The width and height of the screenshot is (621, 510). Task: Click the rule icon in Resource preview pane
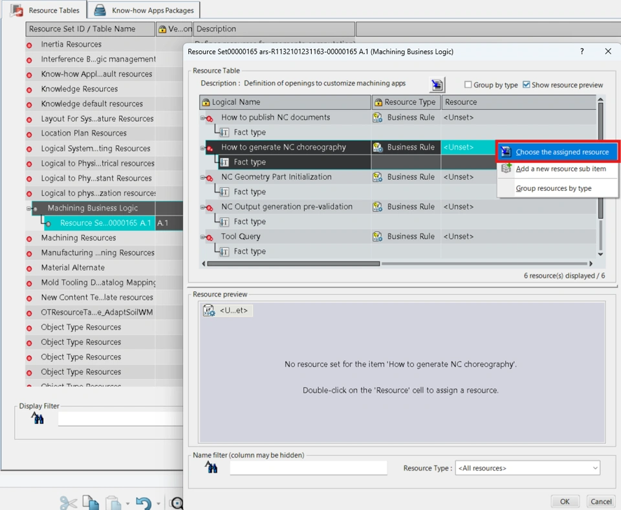[209, 310]
